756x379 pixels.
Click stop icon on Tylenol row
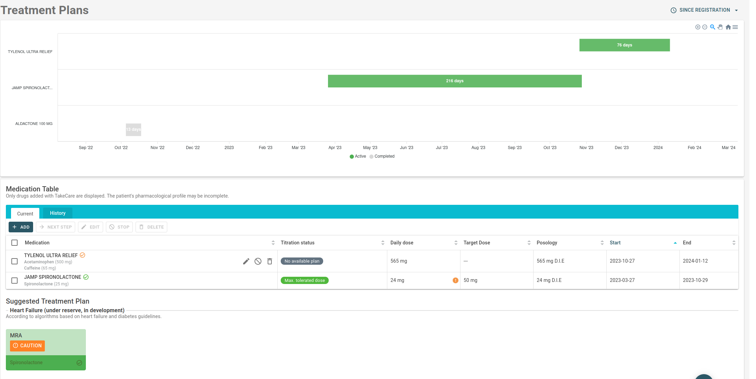point(258,261)
